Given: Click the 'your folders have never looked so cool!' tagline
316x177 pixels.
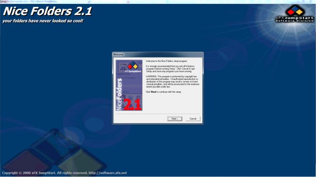Looking at the screenshot, I should pos(43,21).
